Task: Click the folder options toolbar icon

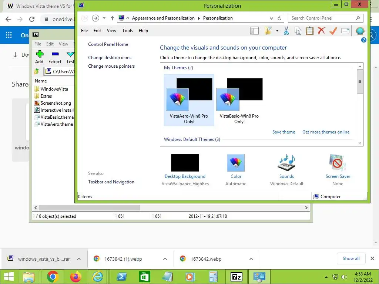Action: [x=268, y=31]
